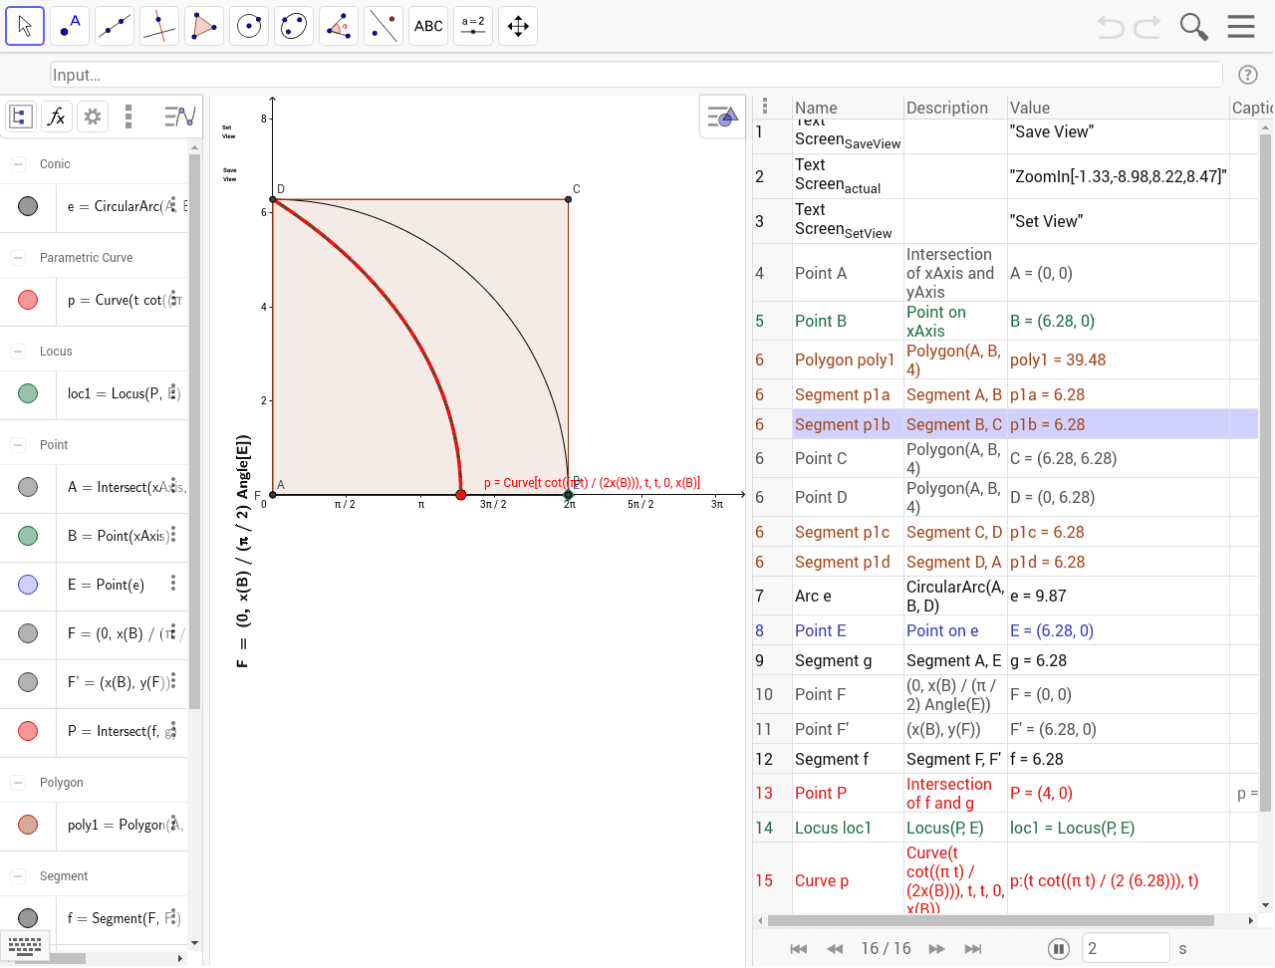Select the Reflect about Line tool

pyautogui.click(x=383, y=26)
